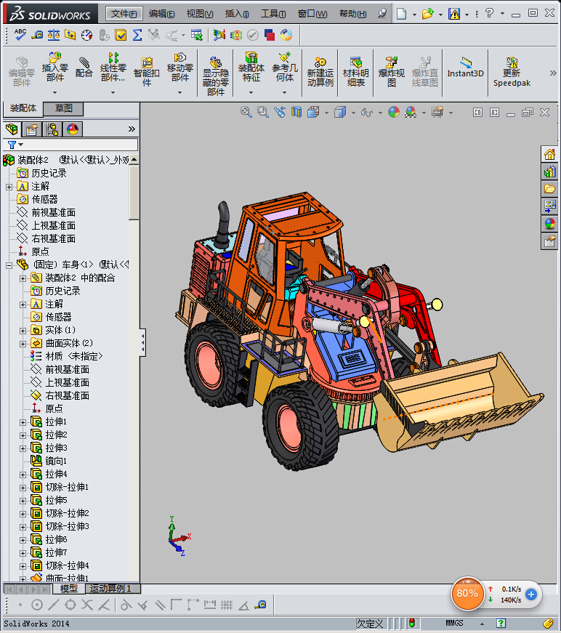Screen dimensions: 561x633
Task: Open the ConfigurationManager tab icon
Action: click(x=52, y=129)
